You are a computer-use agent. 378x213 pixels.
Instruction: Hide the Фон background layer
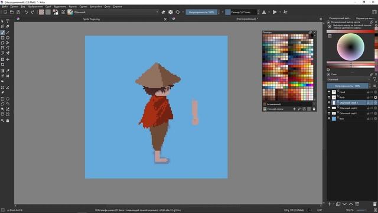click(x=329, y=118)
